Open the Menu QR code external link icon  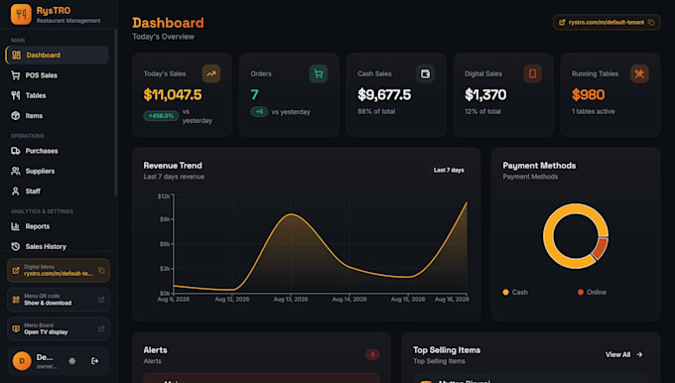point(101,300)
